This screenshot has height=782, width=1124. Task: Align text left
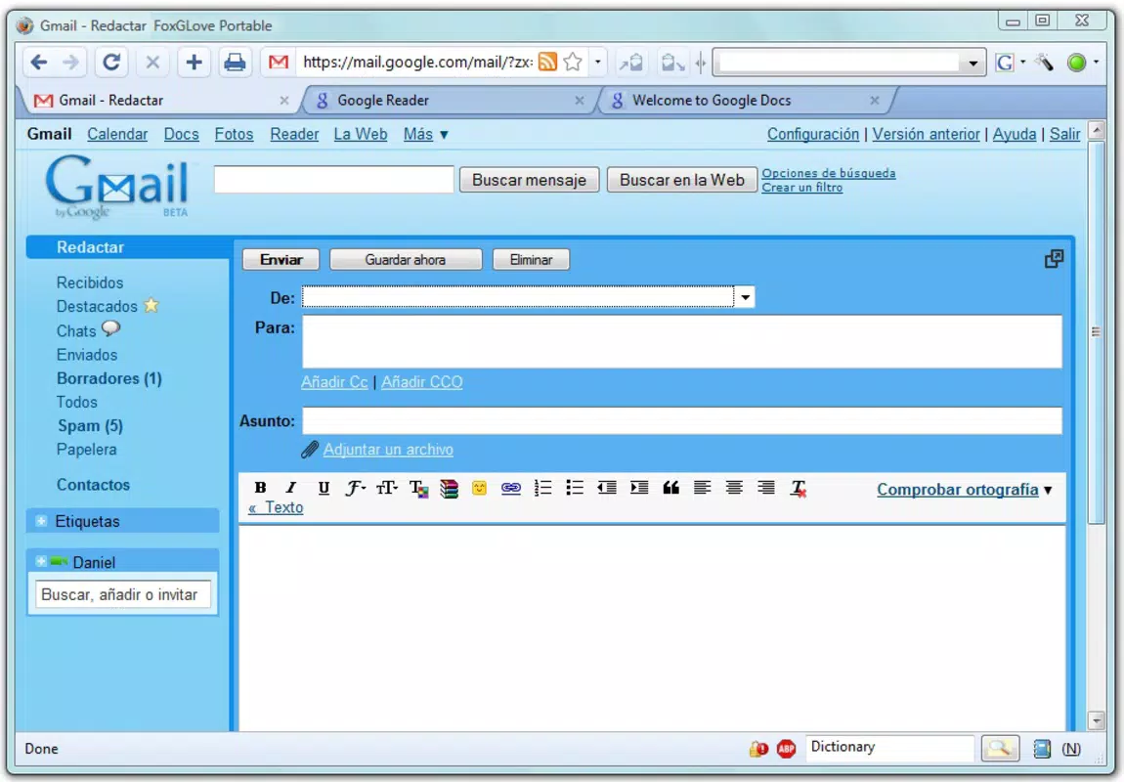pos(702,488)
